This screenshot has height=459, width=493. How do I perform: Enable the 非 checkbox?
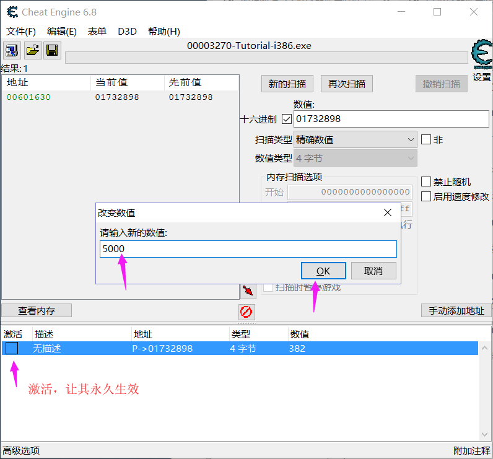pyautogui.click(x=426, y=139)
